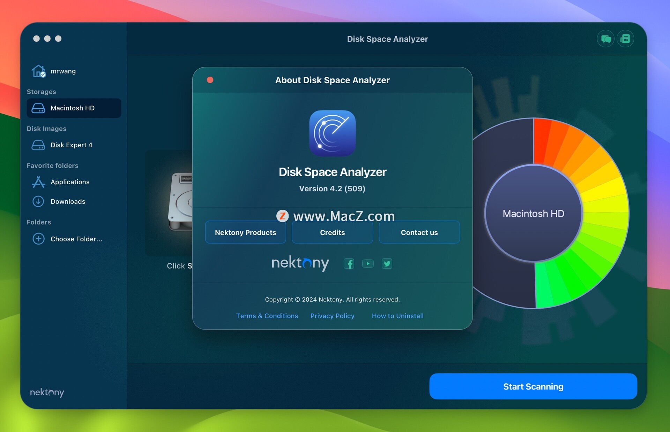670x432 pixels.
Task: Click the copyright 2024 Nektony text
Action: tap(333, 300)
